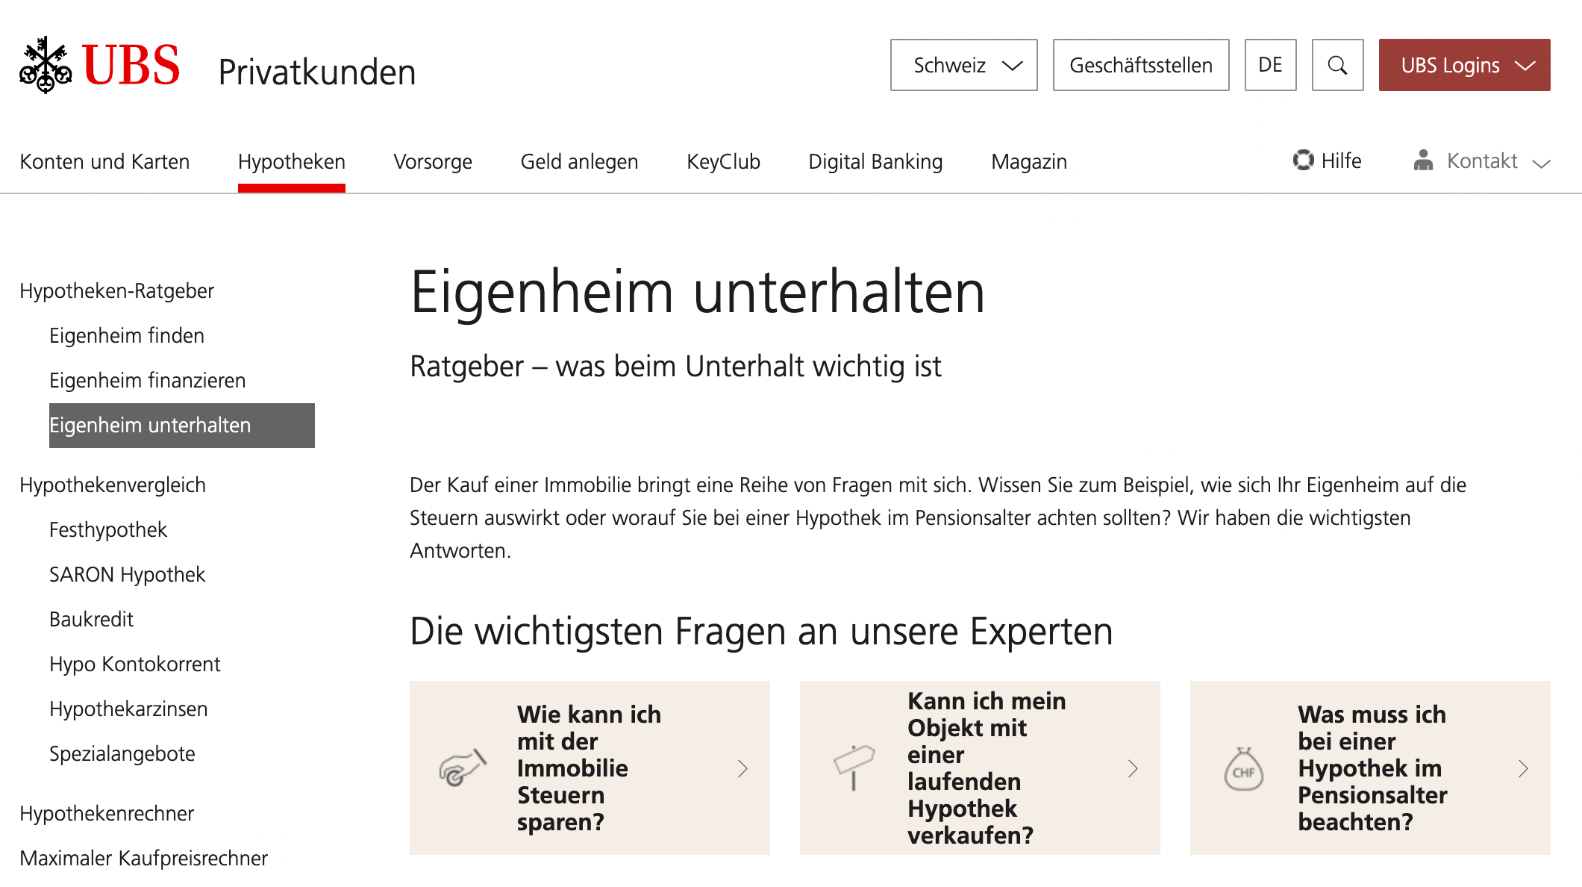The width and height of the screenshot is (1582, 887).
Task: Switch language with the DE button
Action: point(1270,65)
